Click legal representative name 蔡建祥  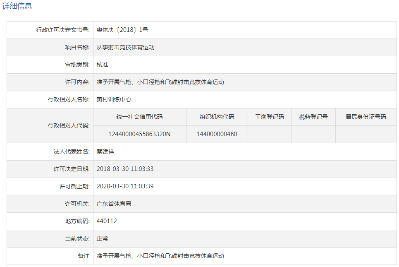coord(105,152)
